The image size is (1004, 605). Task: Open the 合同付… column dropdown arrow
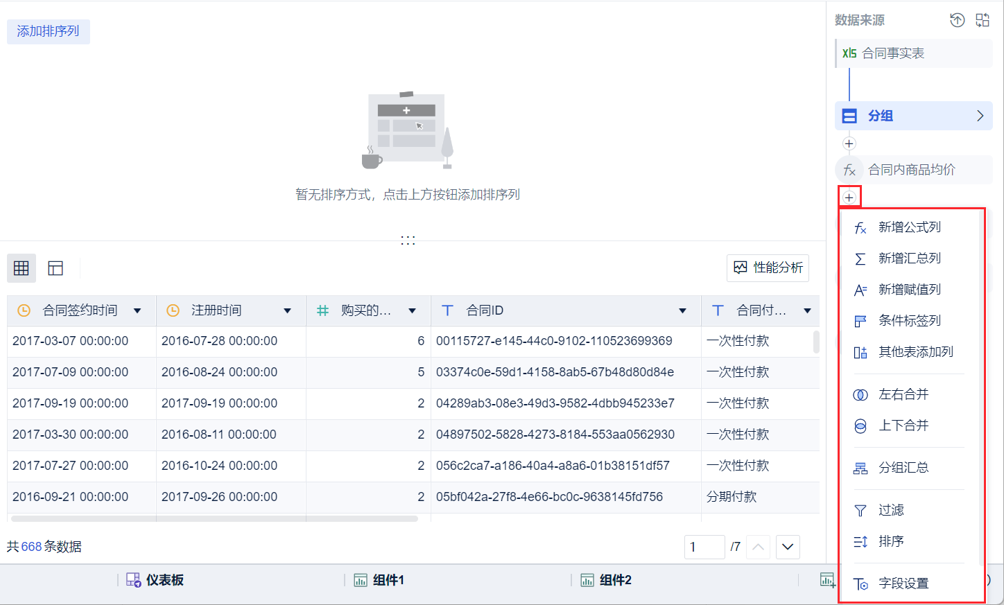807,310
